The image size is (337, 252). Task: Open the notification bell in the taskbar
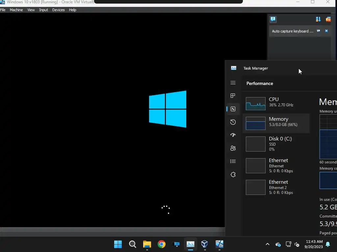pos(328,244)
